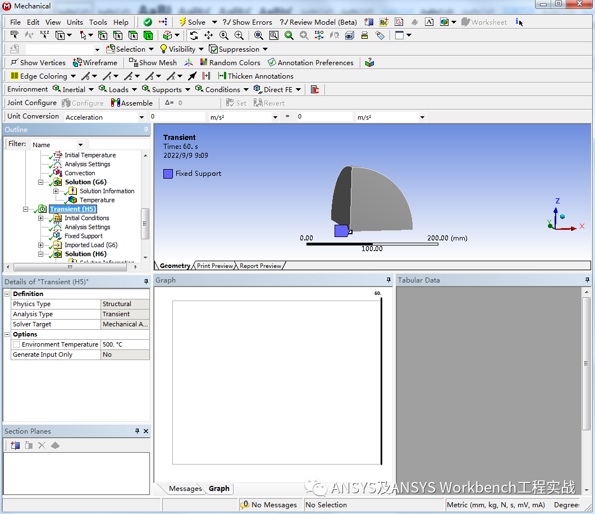Click the Outline horizontal scrollbar
The height and width of the screenshot is (514, 595).
pyautogui.click(x=70, y=267)
